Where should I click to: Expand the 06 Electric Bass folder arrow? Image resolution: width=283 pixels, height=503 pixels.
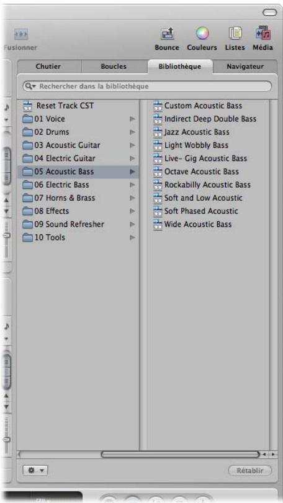click(132, 185)
